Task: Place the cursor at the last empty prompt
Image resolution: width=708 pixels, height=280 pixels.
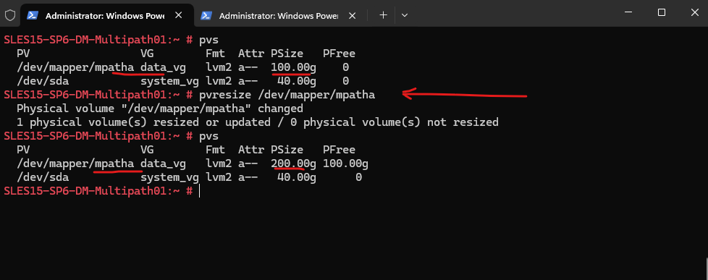Action: [199, 191]
